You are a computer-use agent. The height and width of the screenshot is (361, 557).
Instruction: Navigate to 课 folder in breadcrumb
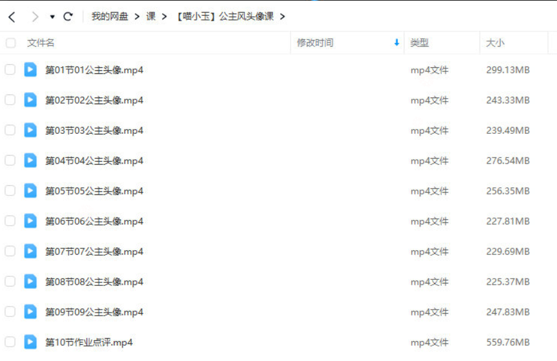[x=151, y=16]
